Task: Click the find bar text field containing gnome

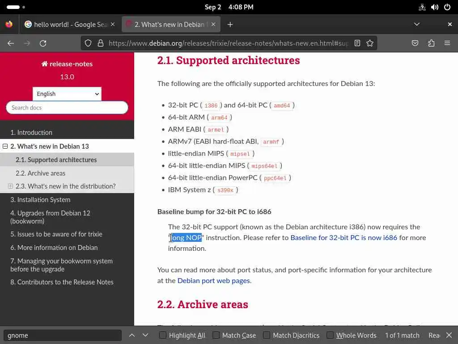Action: point(63,335)
